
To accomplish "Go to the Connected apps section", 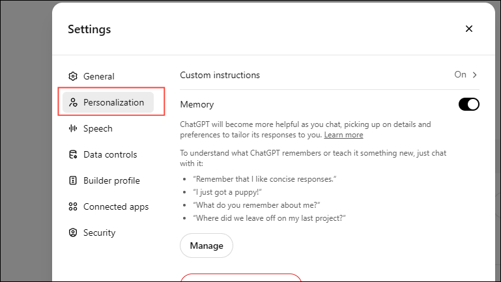I will (116, 206).
